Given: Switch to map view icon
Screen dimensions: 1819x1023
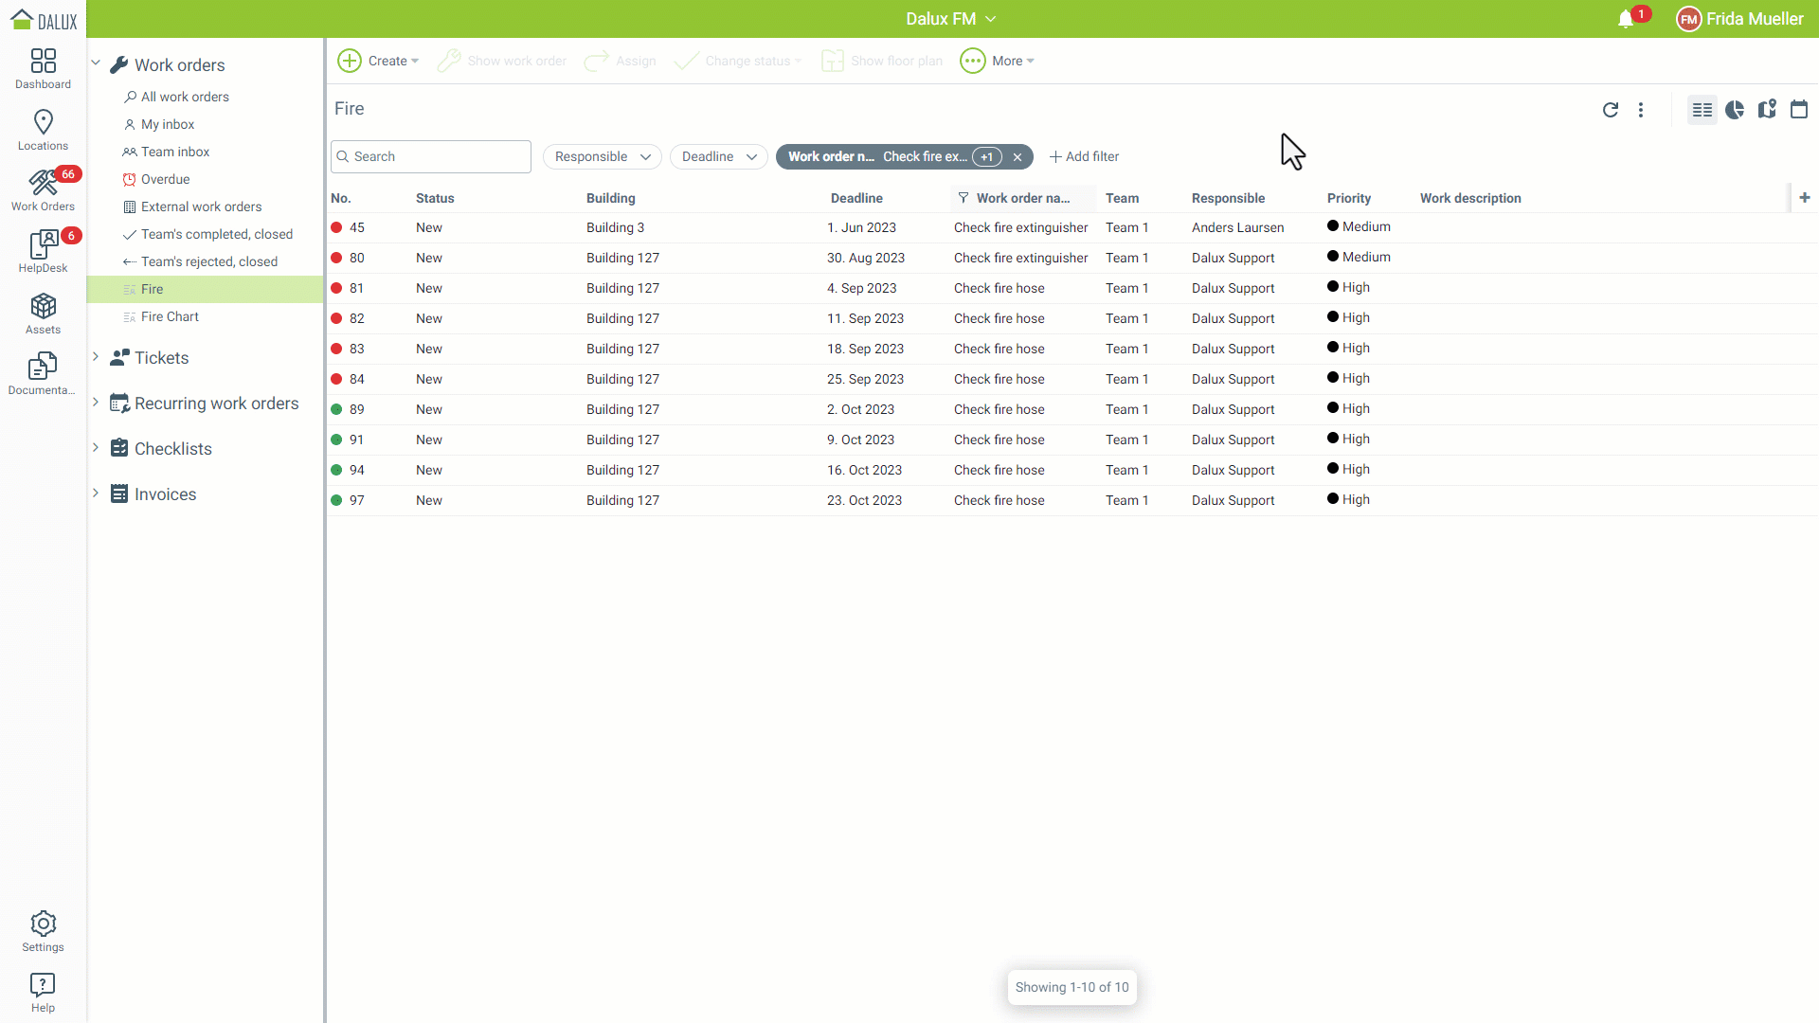Looking at the screenshot, I should (x=1767, y=110).
